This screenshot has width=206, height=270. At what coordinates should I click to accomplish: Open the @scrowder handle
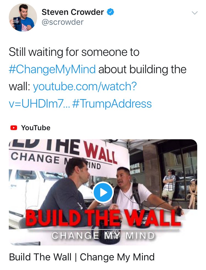[x=63, y=22]
